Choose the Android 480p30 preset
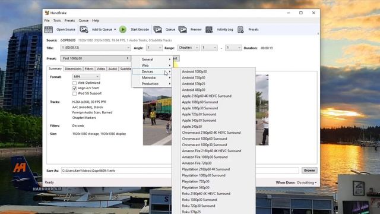 click(194, 90)
